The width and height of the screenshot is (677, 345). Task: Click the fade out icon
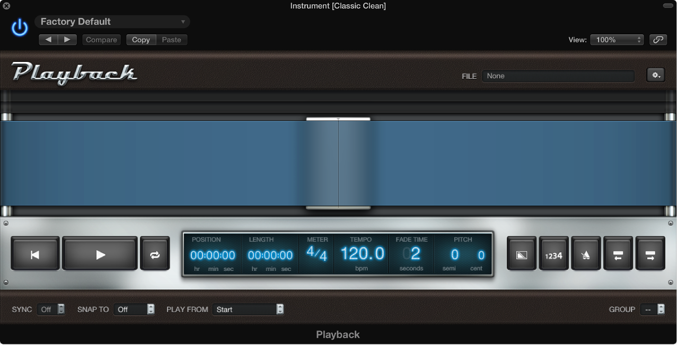click(x=521, y=254)
